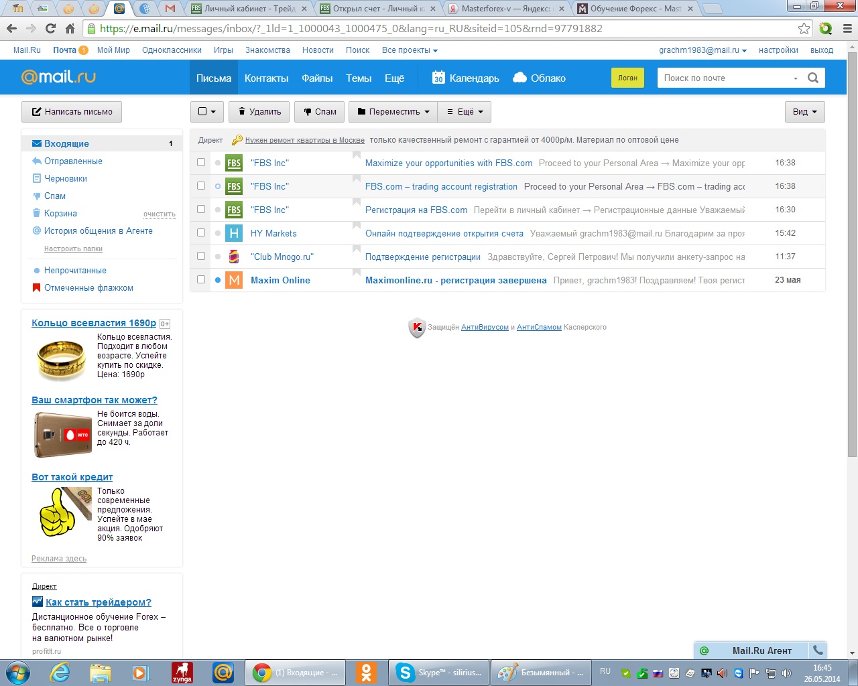Viewport: 858px width, 686px height.
Task: Open the Темы tab
Action: pyautogui.click(x=359, y=78)
